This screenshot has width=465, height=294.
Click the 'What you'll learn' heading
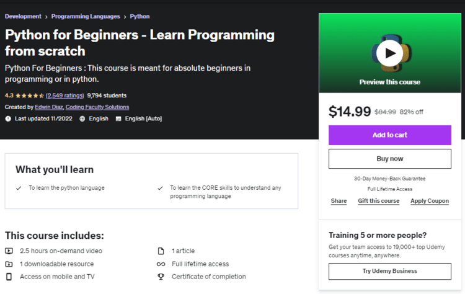[55, 170]
